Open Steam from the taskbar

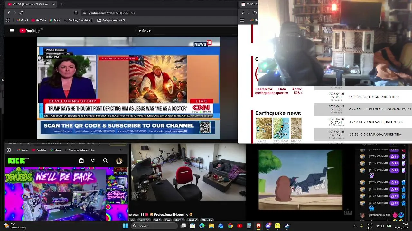(x=287, y=226)
